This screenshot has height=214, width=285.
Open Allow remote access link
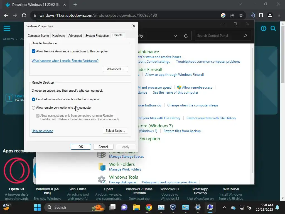197,87
